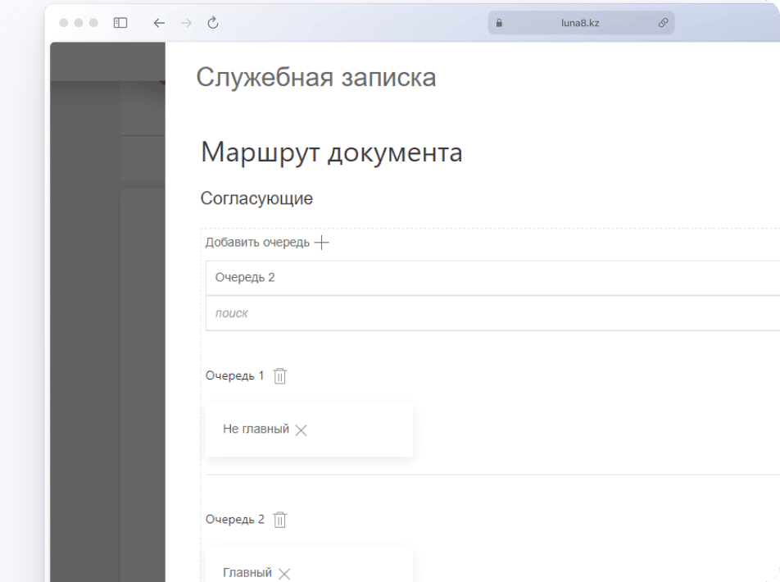780x582 pixels.
Task: Reload the luna8.kz page
Action: [213, 23]
